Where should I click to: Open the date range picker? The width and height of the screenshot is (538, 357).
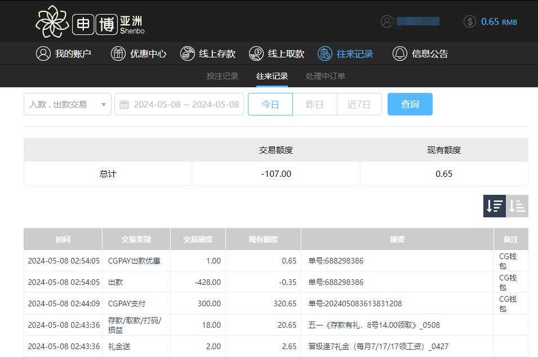(179, 104)
